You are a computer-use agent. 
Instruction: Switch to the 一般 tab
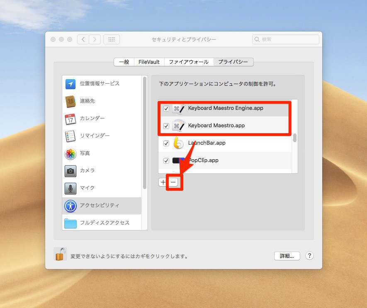124,62
